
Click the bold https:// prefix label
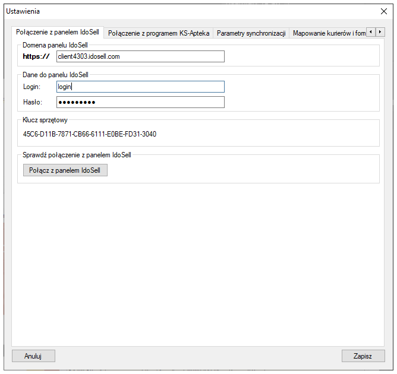pos(36,56)
